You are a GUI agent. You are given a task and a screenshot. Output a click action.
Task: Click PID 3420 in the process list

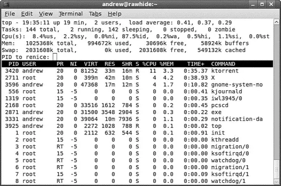(x=12, y=71)
